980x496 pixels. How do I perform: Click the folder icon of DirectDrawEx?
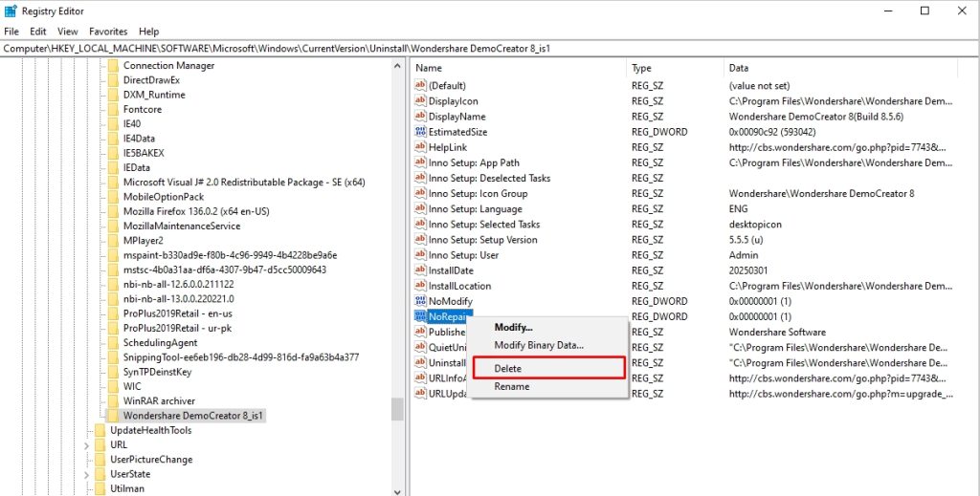point(113,80)
